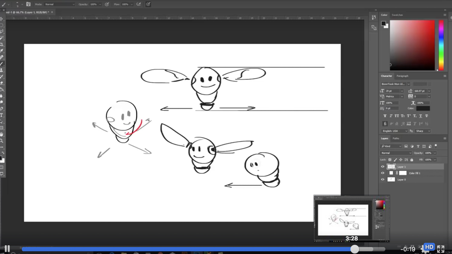Click the Character text color box

(x=423, y=108)
